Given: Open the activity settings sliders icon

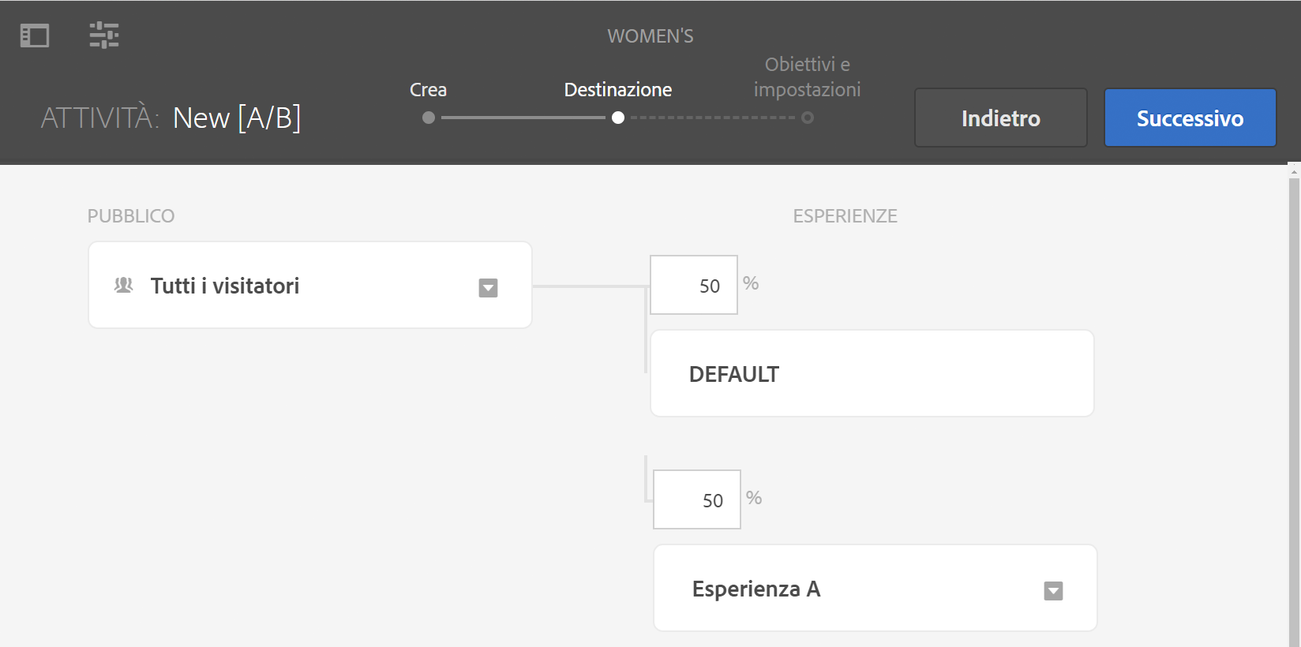Looking at the screenshot, I should coord(104,36).
